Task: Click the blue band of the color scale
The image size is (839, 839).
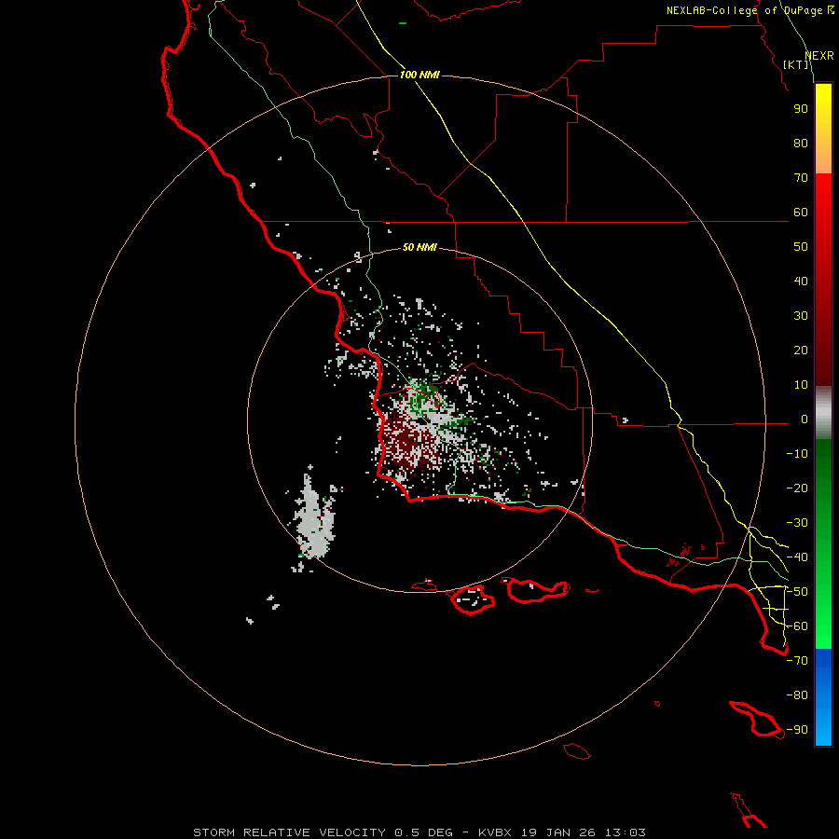Action: [x=823, y=695]
